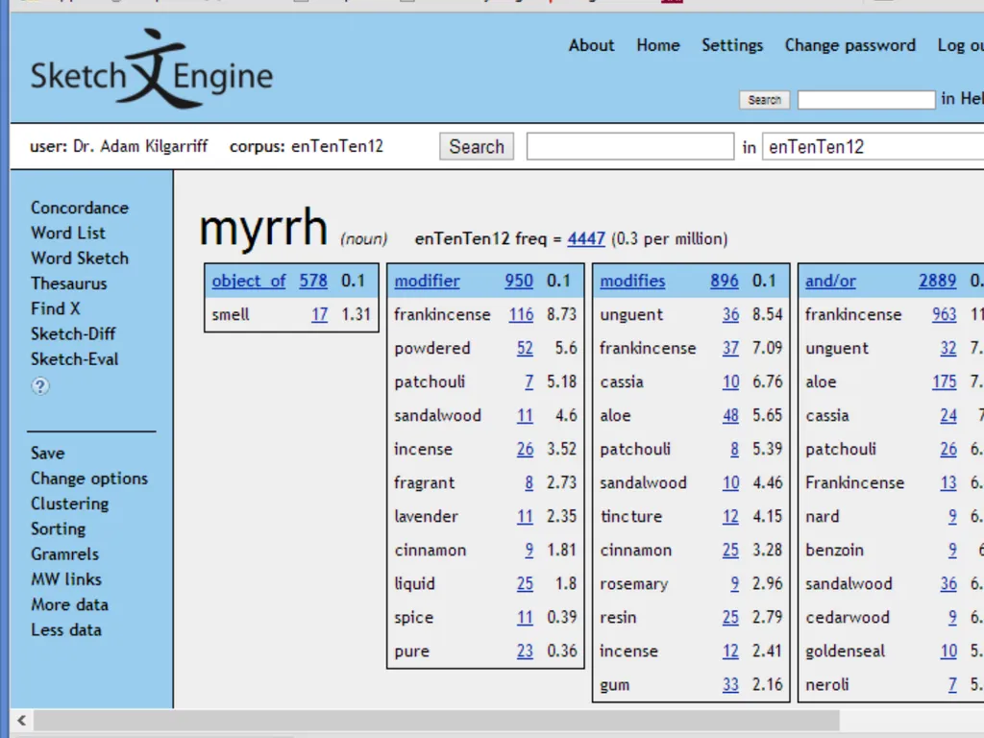Image resolution: width=984 pixels, height=738 pixels.
Task: Click and/or gramrel header link
Action: (830, 282)
